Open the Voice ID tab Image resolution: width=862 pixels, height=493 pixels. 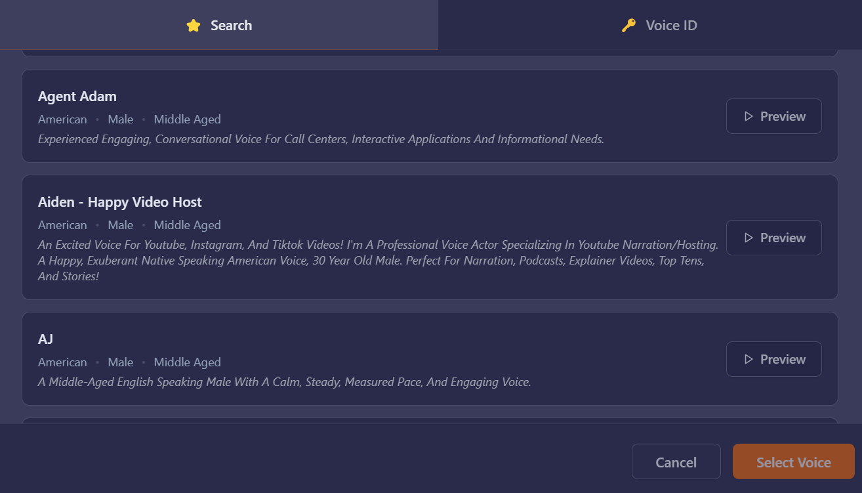point(659,26)
